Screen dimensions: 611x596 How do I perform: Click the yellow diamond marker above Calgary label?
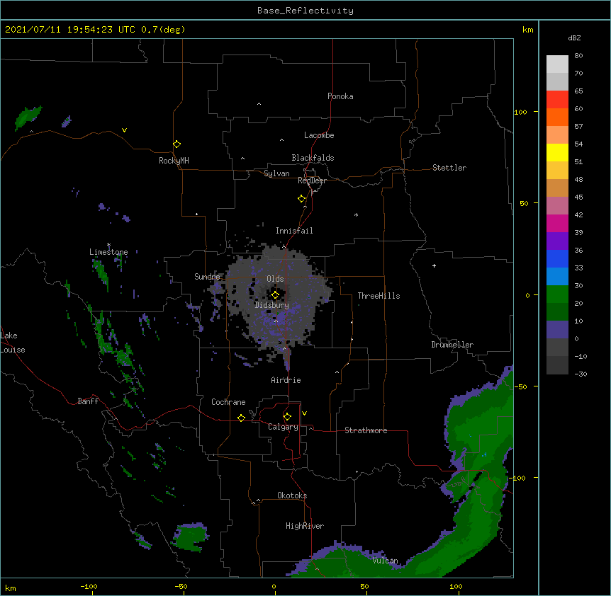pyautogui.click(x=287, y=417)
